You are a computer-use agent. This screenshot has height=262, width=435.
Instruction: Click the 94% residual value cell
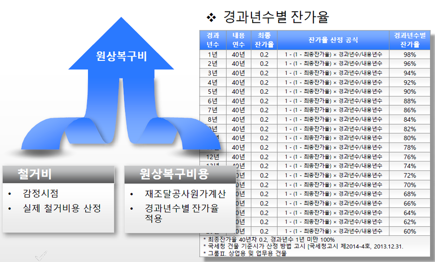point(410,73)
